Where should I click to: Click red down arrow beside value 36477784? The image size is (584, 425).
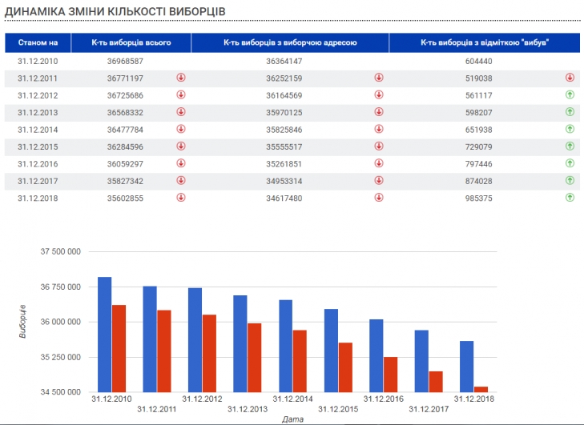tap(181, 129)
